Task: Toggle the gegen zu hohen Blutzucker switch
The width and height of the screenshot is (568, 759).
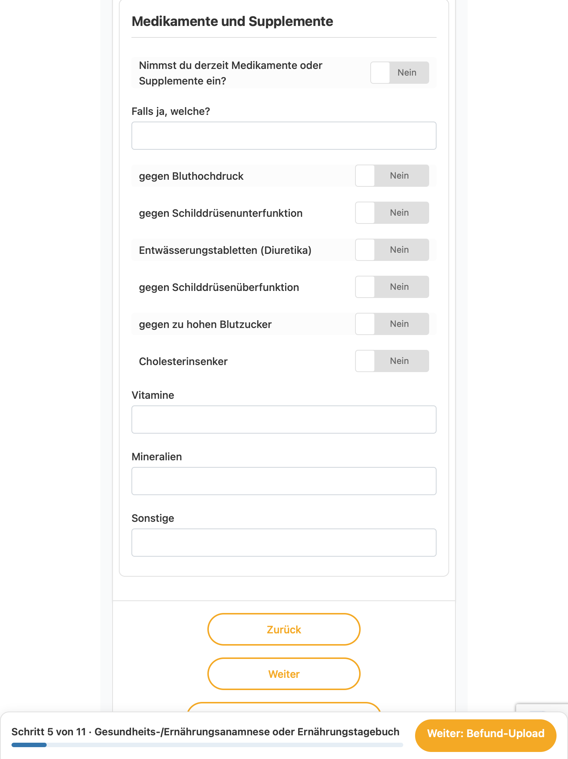Action: 392,324
